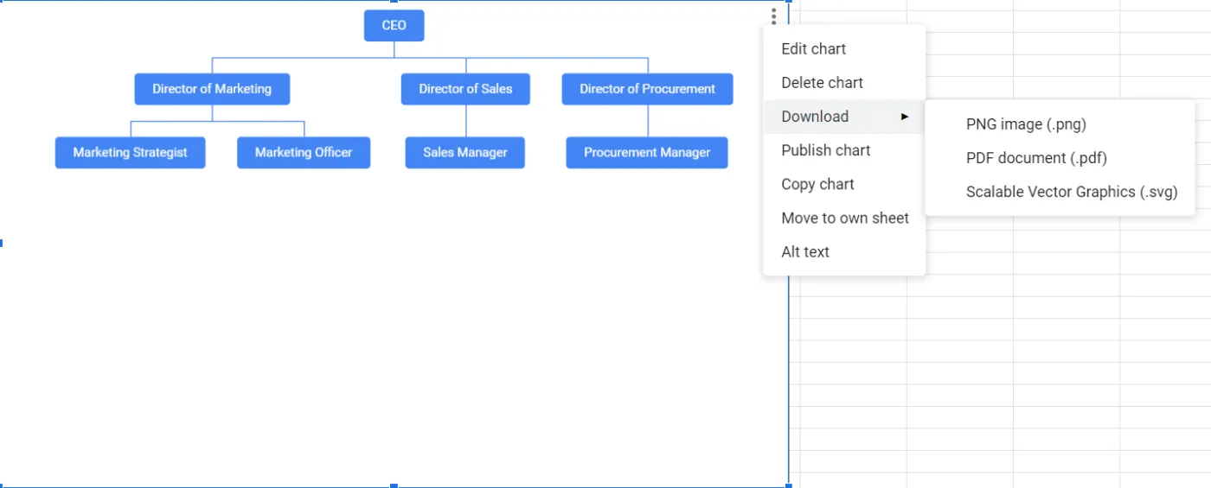Open the Alt text option
The image size is (1211, 488).
click(x=804, y=251)
